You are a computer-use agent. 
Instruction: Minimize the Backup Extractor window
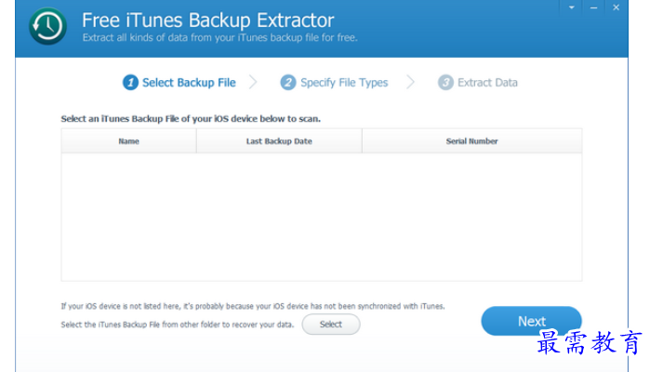(x=593, y=7)
